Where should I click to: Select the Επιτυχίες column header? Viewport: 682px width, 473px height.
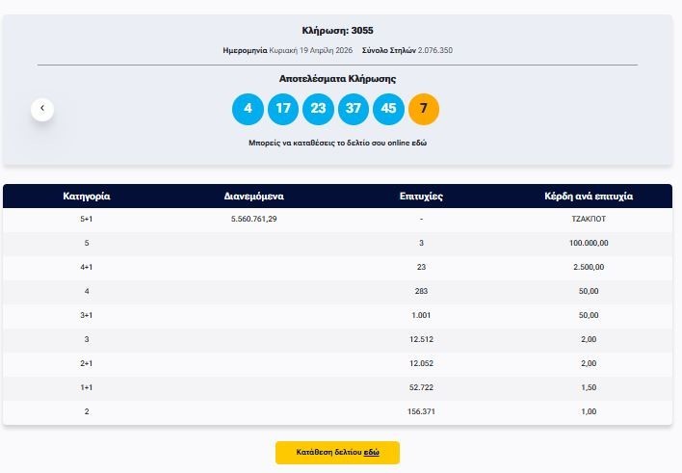coord(421,196)
